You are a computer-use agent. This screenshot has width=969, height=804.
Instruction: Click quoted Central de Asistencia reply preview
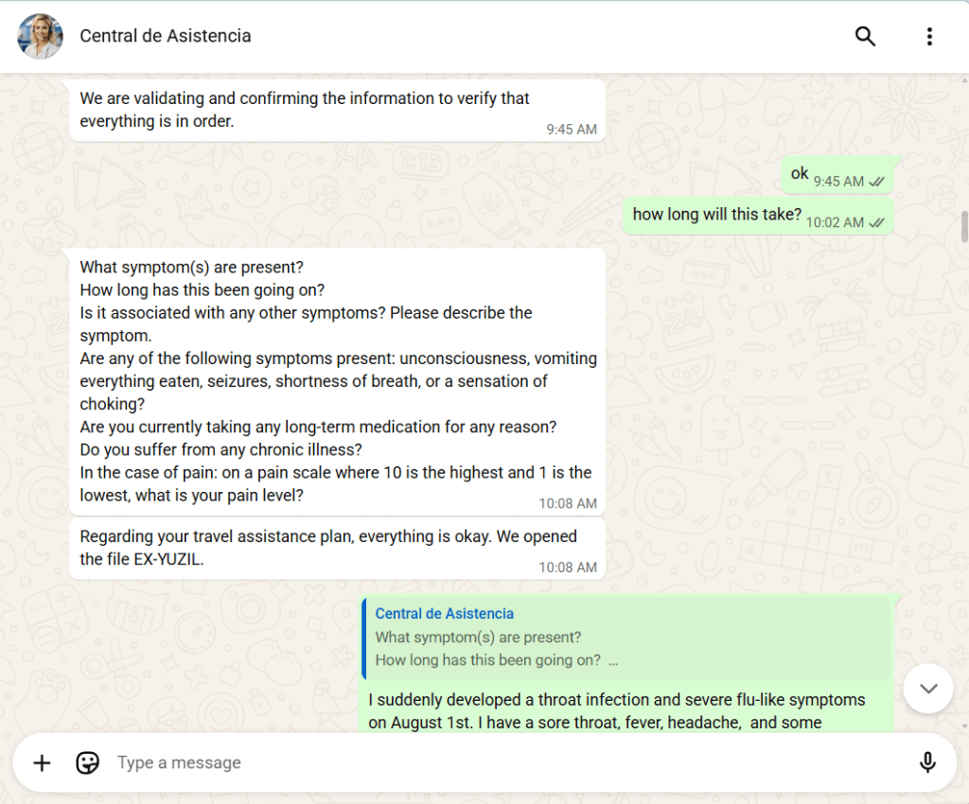pos(626,638)
